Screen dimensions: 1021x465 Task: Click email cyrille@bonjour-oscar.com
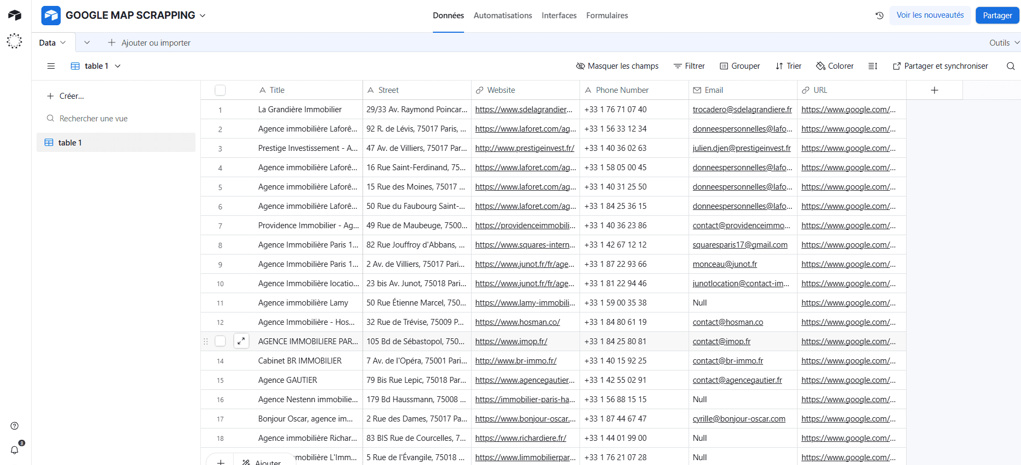coord(739,419)
